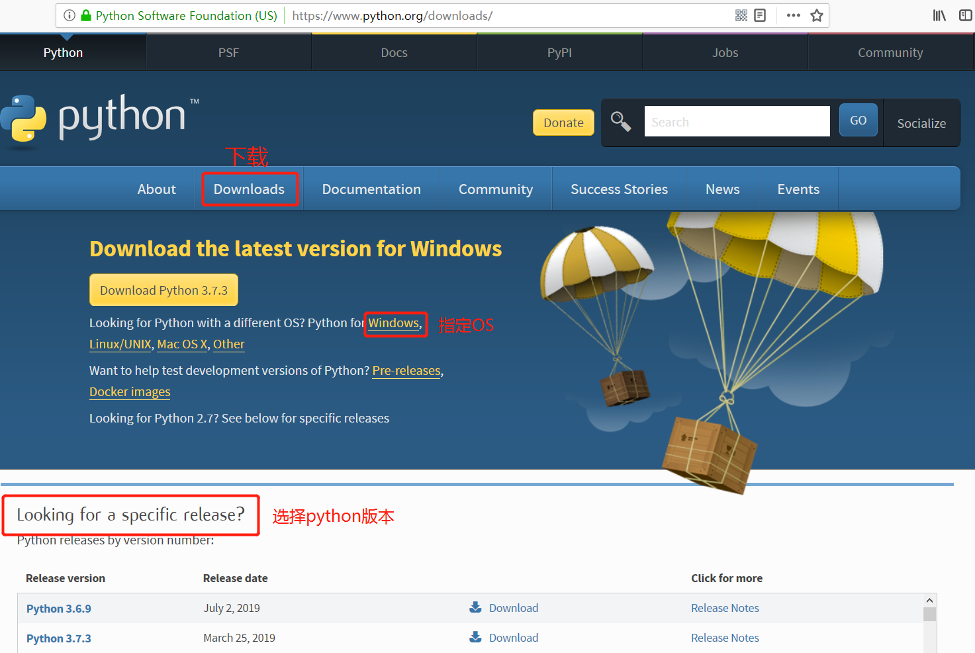
Task: Click the GO search button
Action: 858,120
